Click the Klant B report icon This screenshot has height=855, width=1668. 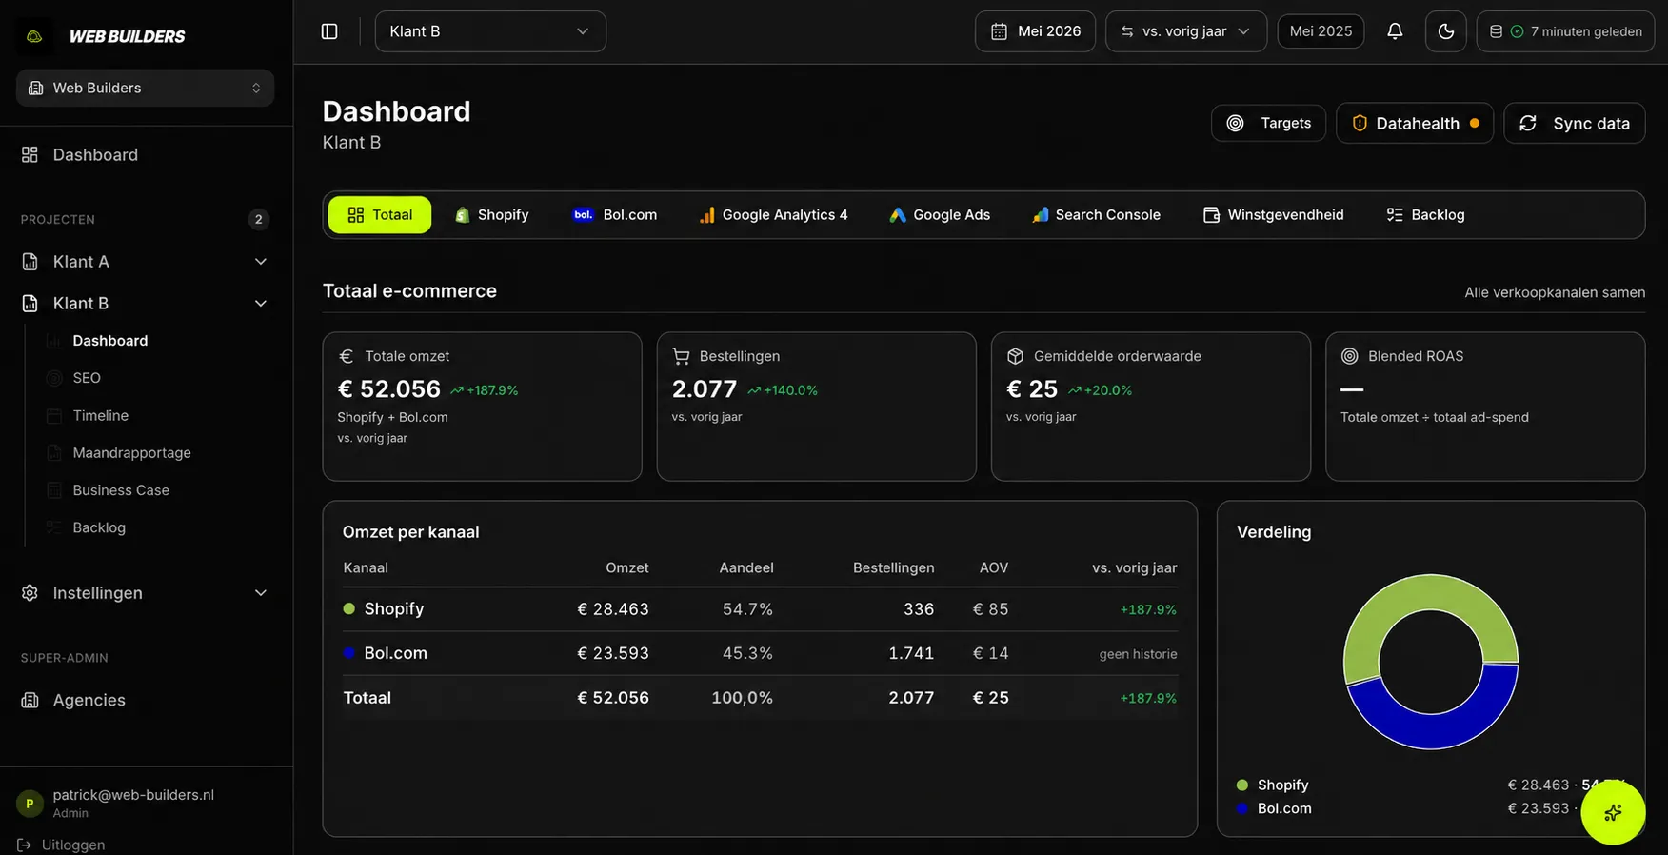point(30,304)
